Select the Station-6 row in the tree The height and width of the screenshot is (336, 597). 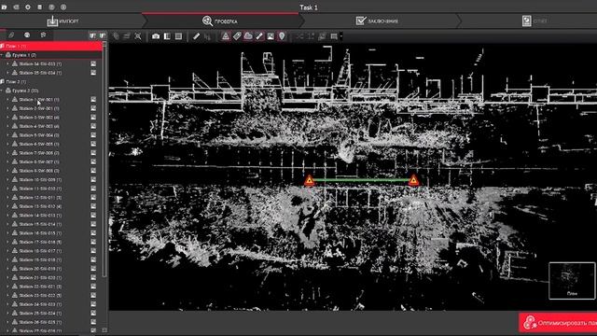(51, 144)
